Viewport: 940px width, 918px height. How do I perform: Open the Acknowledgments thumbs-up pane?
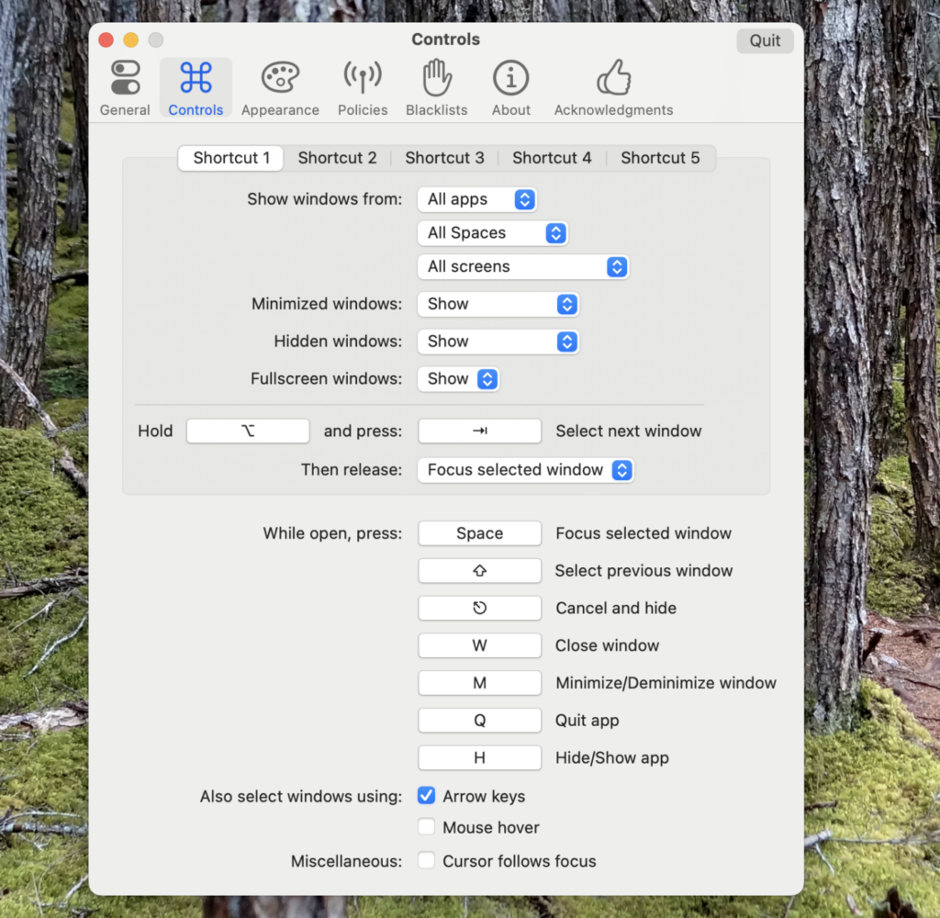click(x=613, y=88)
